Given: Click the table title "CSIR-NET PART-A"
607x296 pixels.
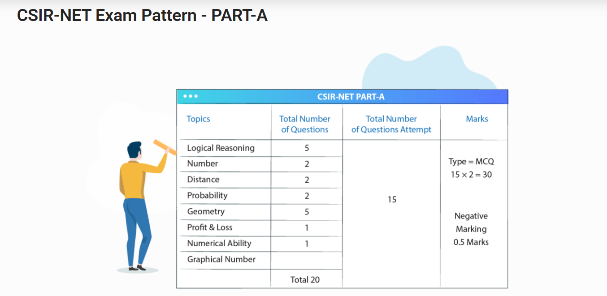Looking at the screenshot, I should point(351,97).
